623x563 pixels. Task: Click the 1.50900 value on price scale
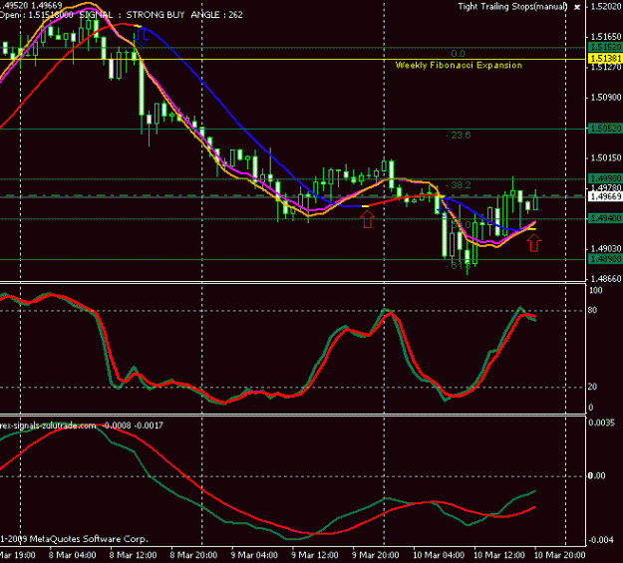[x=606, y=98]
